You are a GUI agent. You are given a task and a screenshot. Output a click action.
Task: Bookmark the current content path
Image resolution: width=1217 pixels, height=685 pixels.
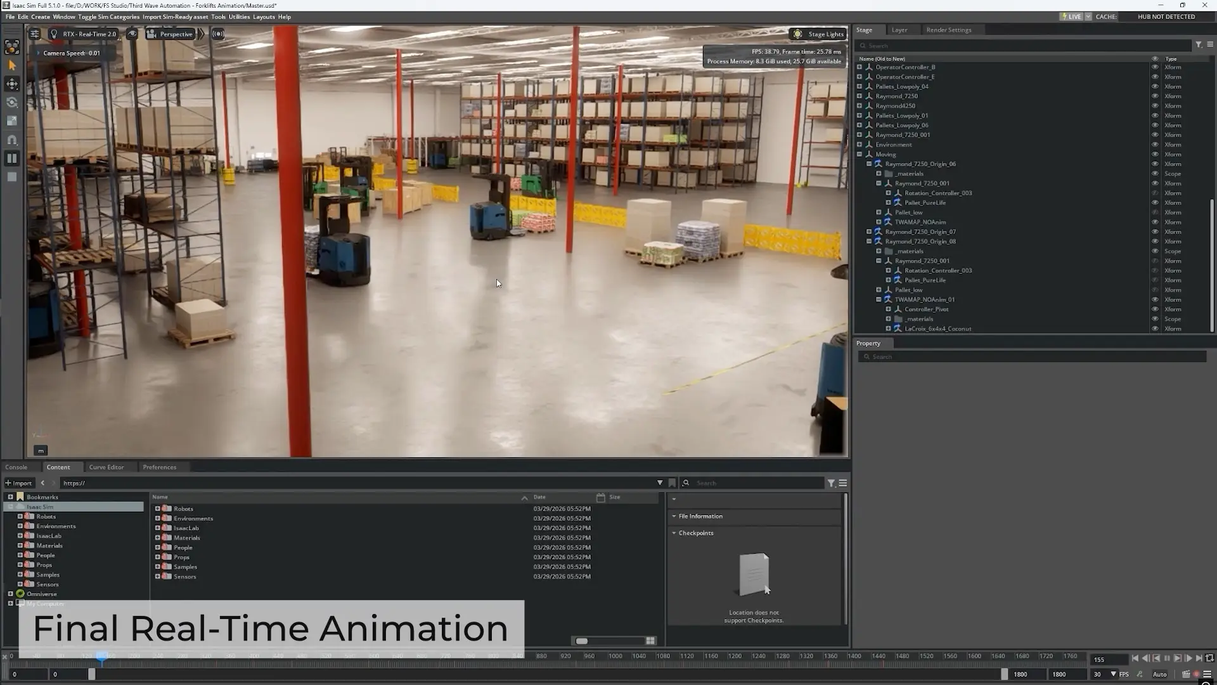[672, 483]
